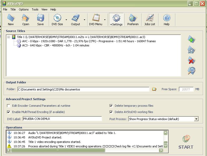
Task: Disable Enable MultiThread Encoding checkbox
Action: click(x=9, y=112)
